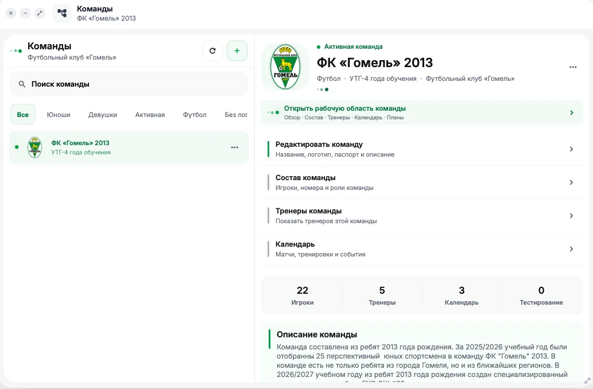593x389 pixels.
Task: Expand Календарь row chevron
Action: click(x=571, y=249)
